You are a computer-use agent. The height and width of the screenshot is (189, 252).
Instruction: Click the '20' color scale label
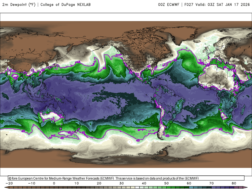pyautogui.click(x=99, y=183)
